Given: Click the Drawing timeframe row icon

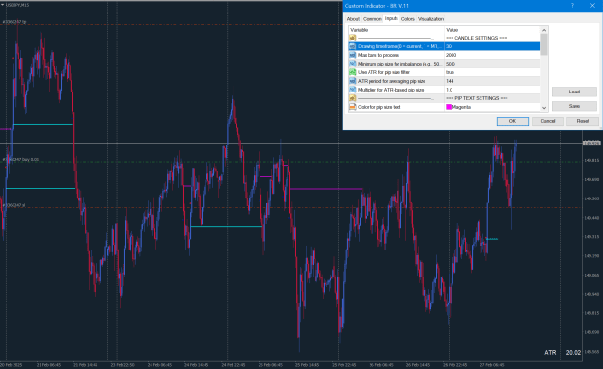Looking at the screenshot, I should [x=353, y=46].
